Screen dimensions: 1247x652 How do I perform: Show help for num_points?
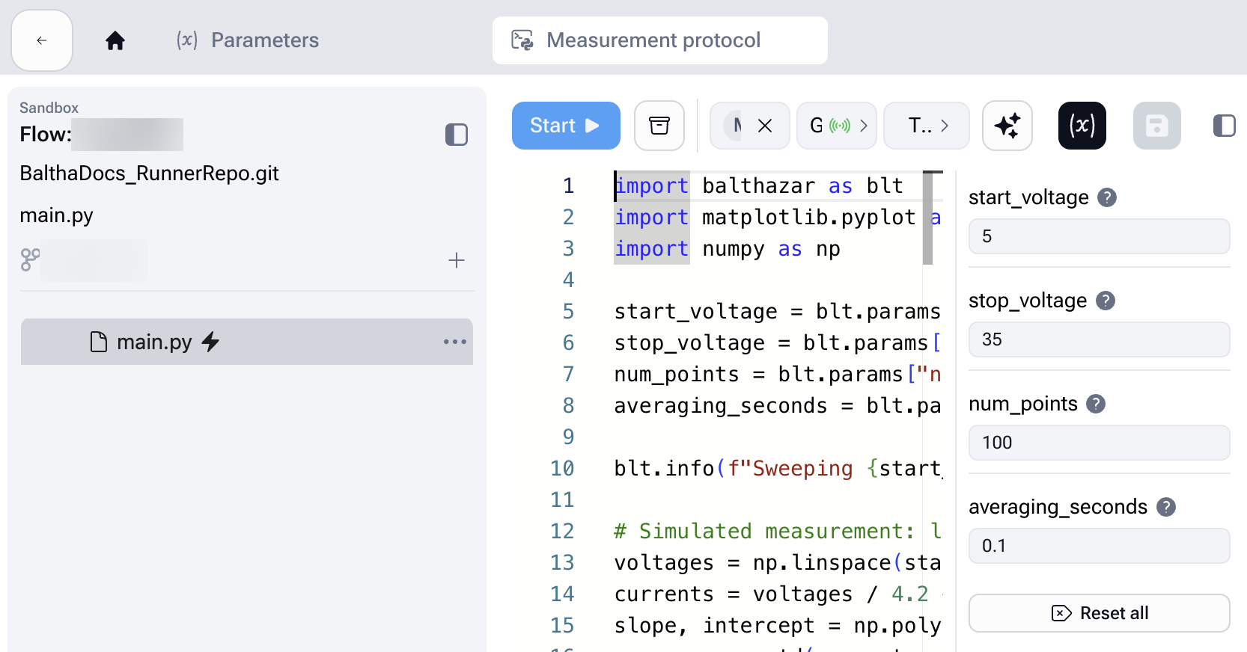(x=1096, y=404)
